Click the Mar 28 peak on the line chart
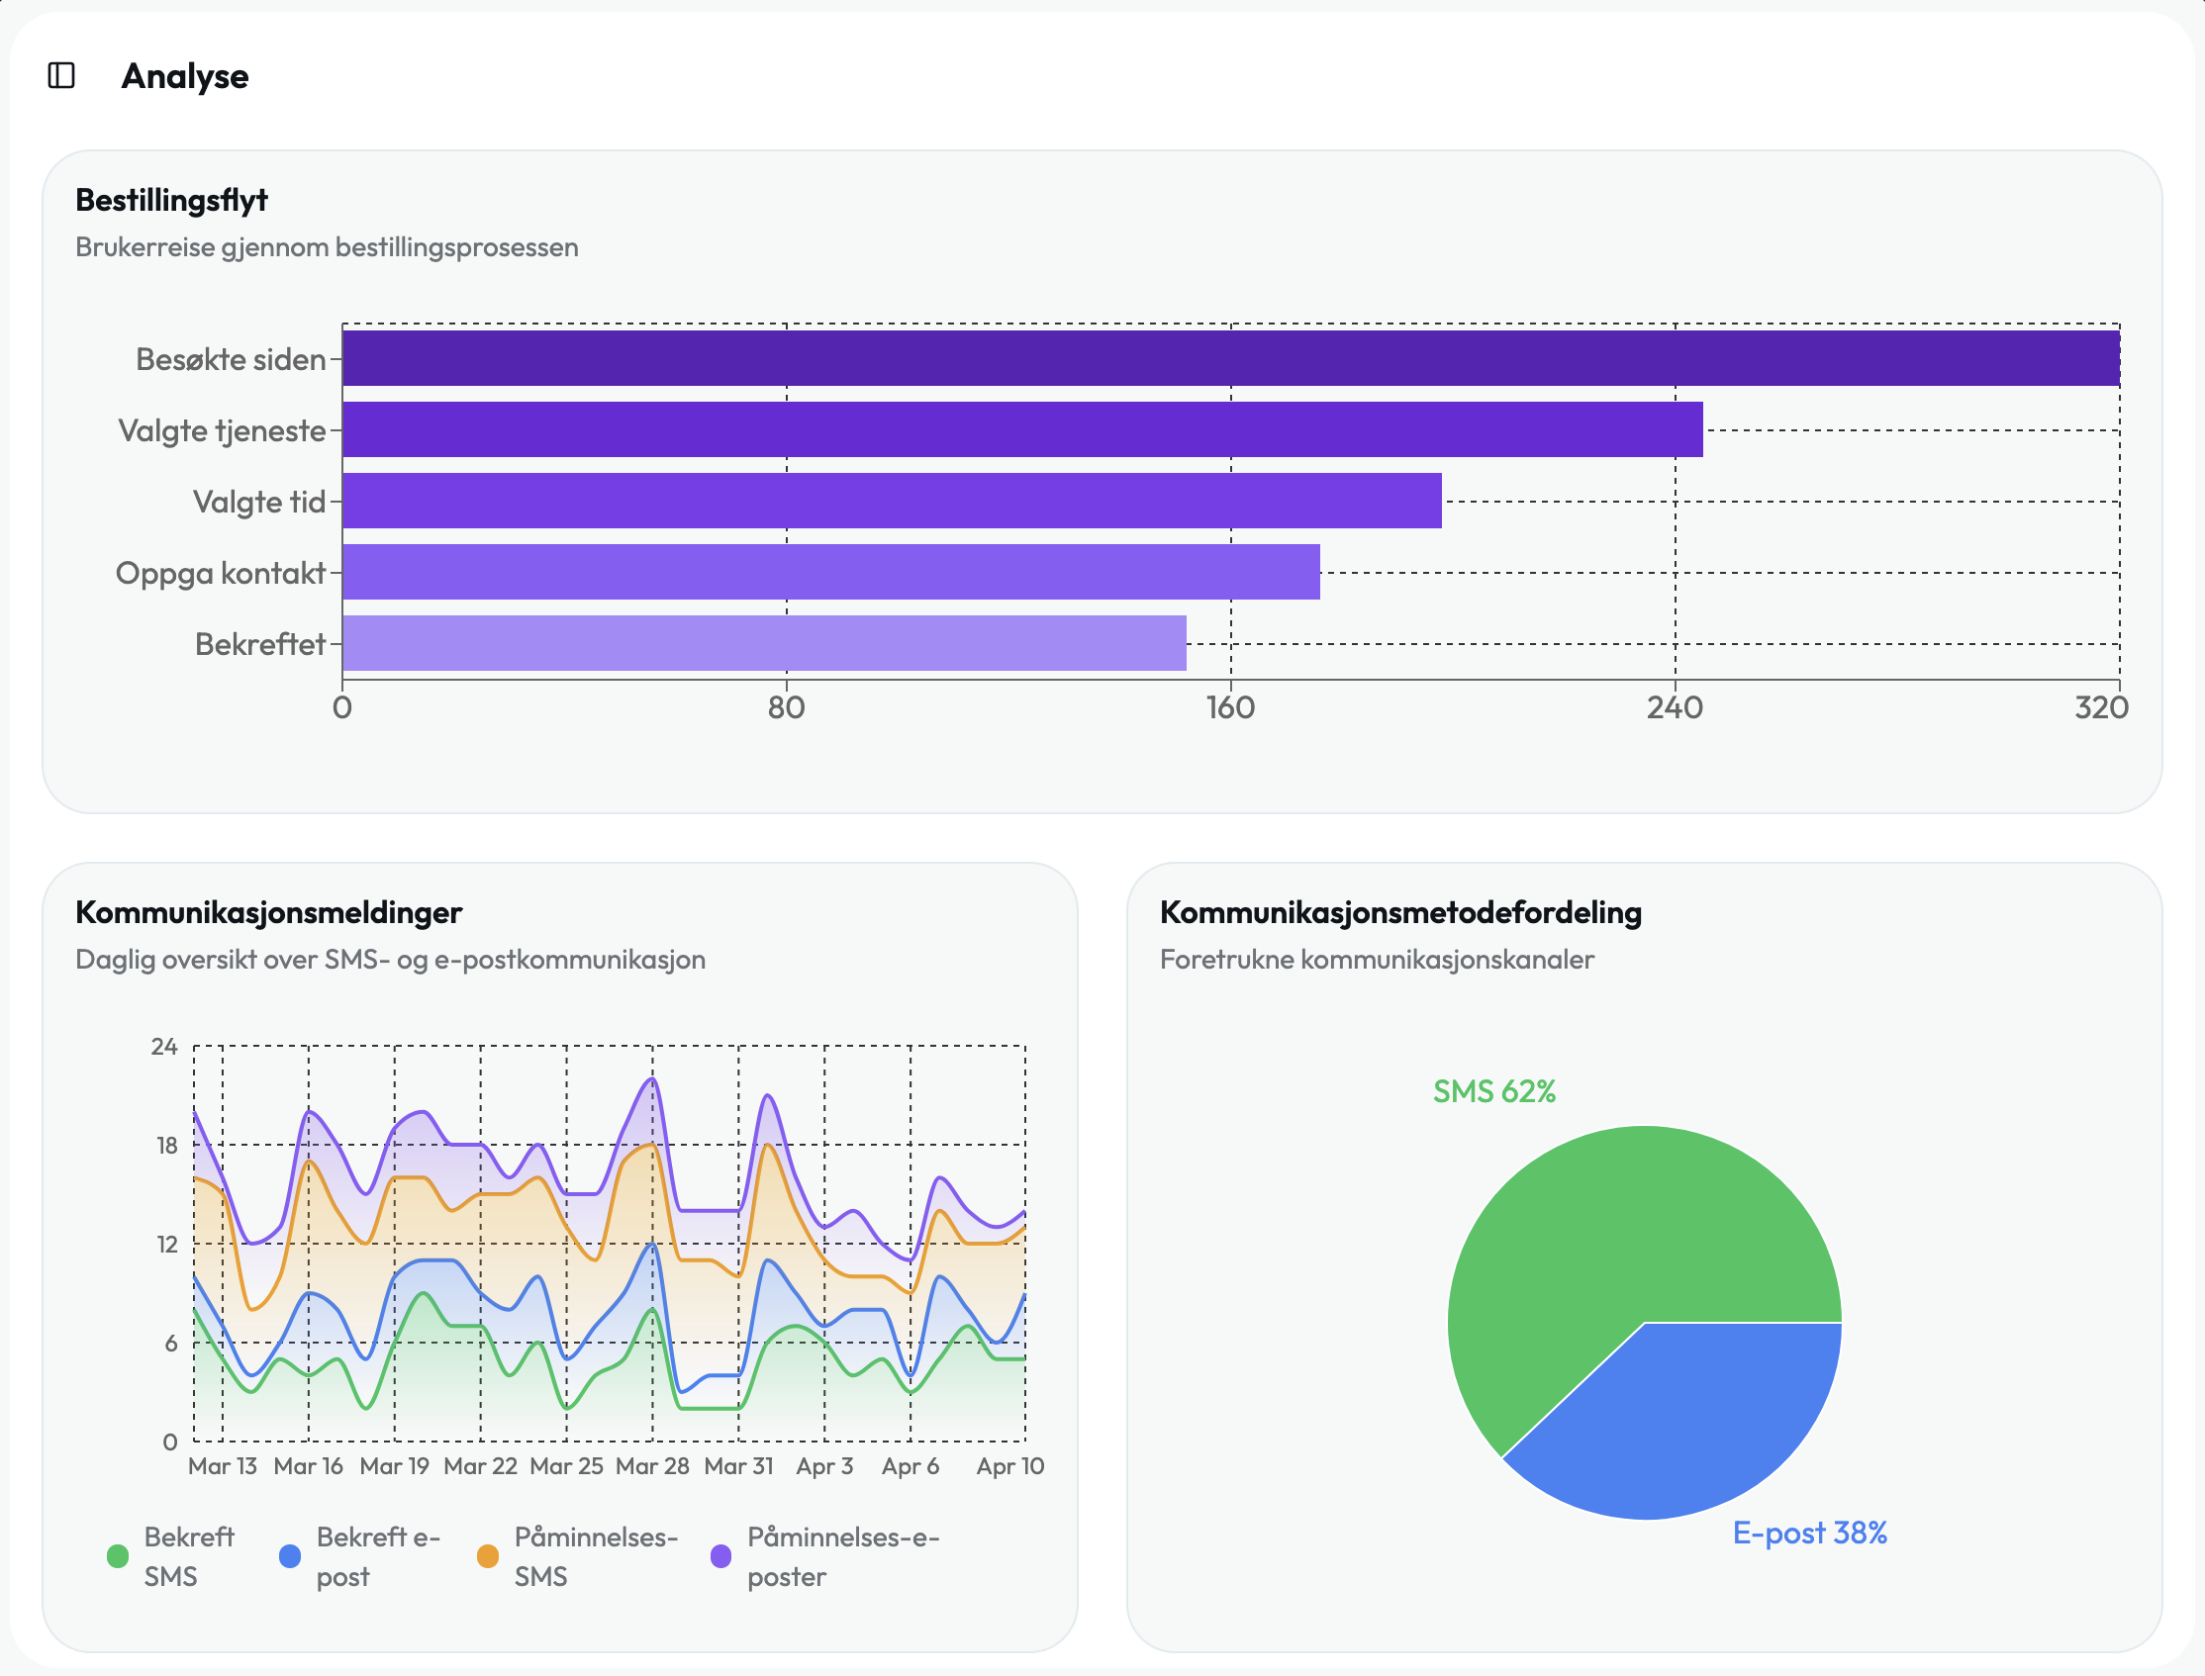This screenshot has height=1676, width=2205. click(x=650, y=1077)
